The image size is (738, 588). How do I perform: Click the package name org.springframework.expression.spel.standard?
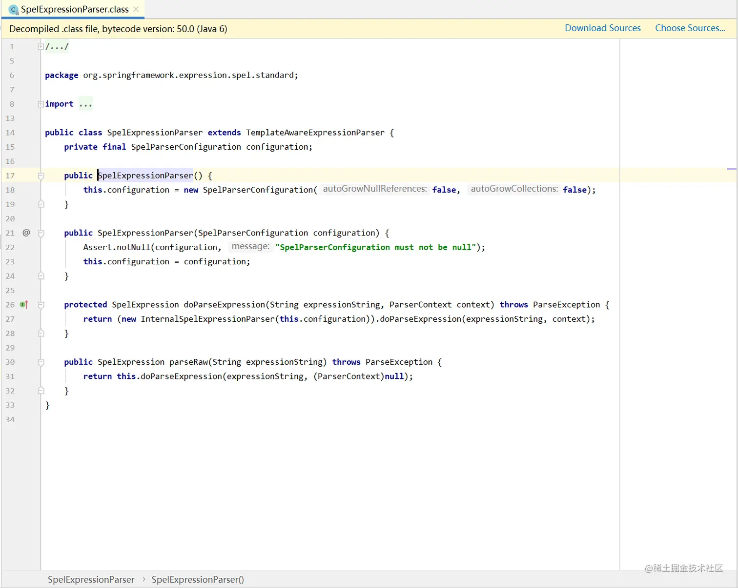click(188, 75)
